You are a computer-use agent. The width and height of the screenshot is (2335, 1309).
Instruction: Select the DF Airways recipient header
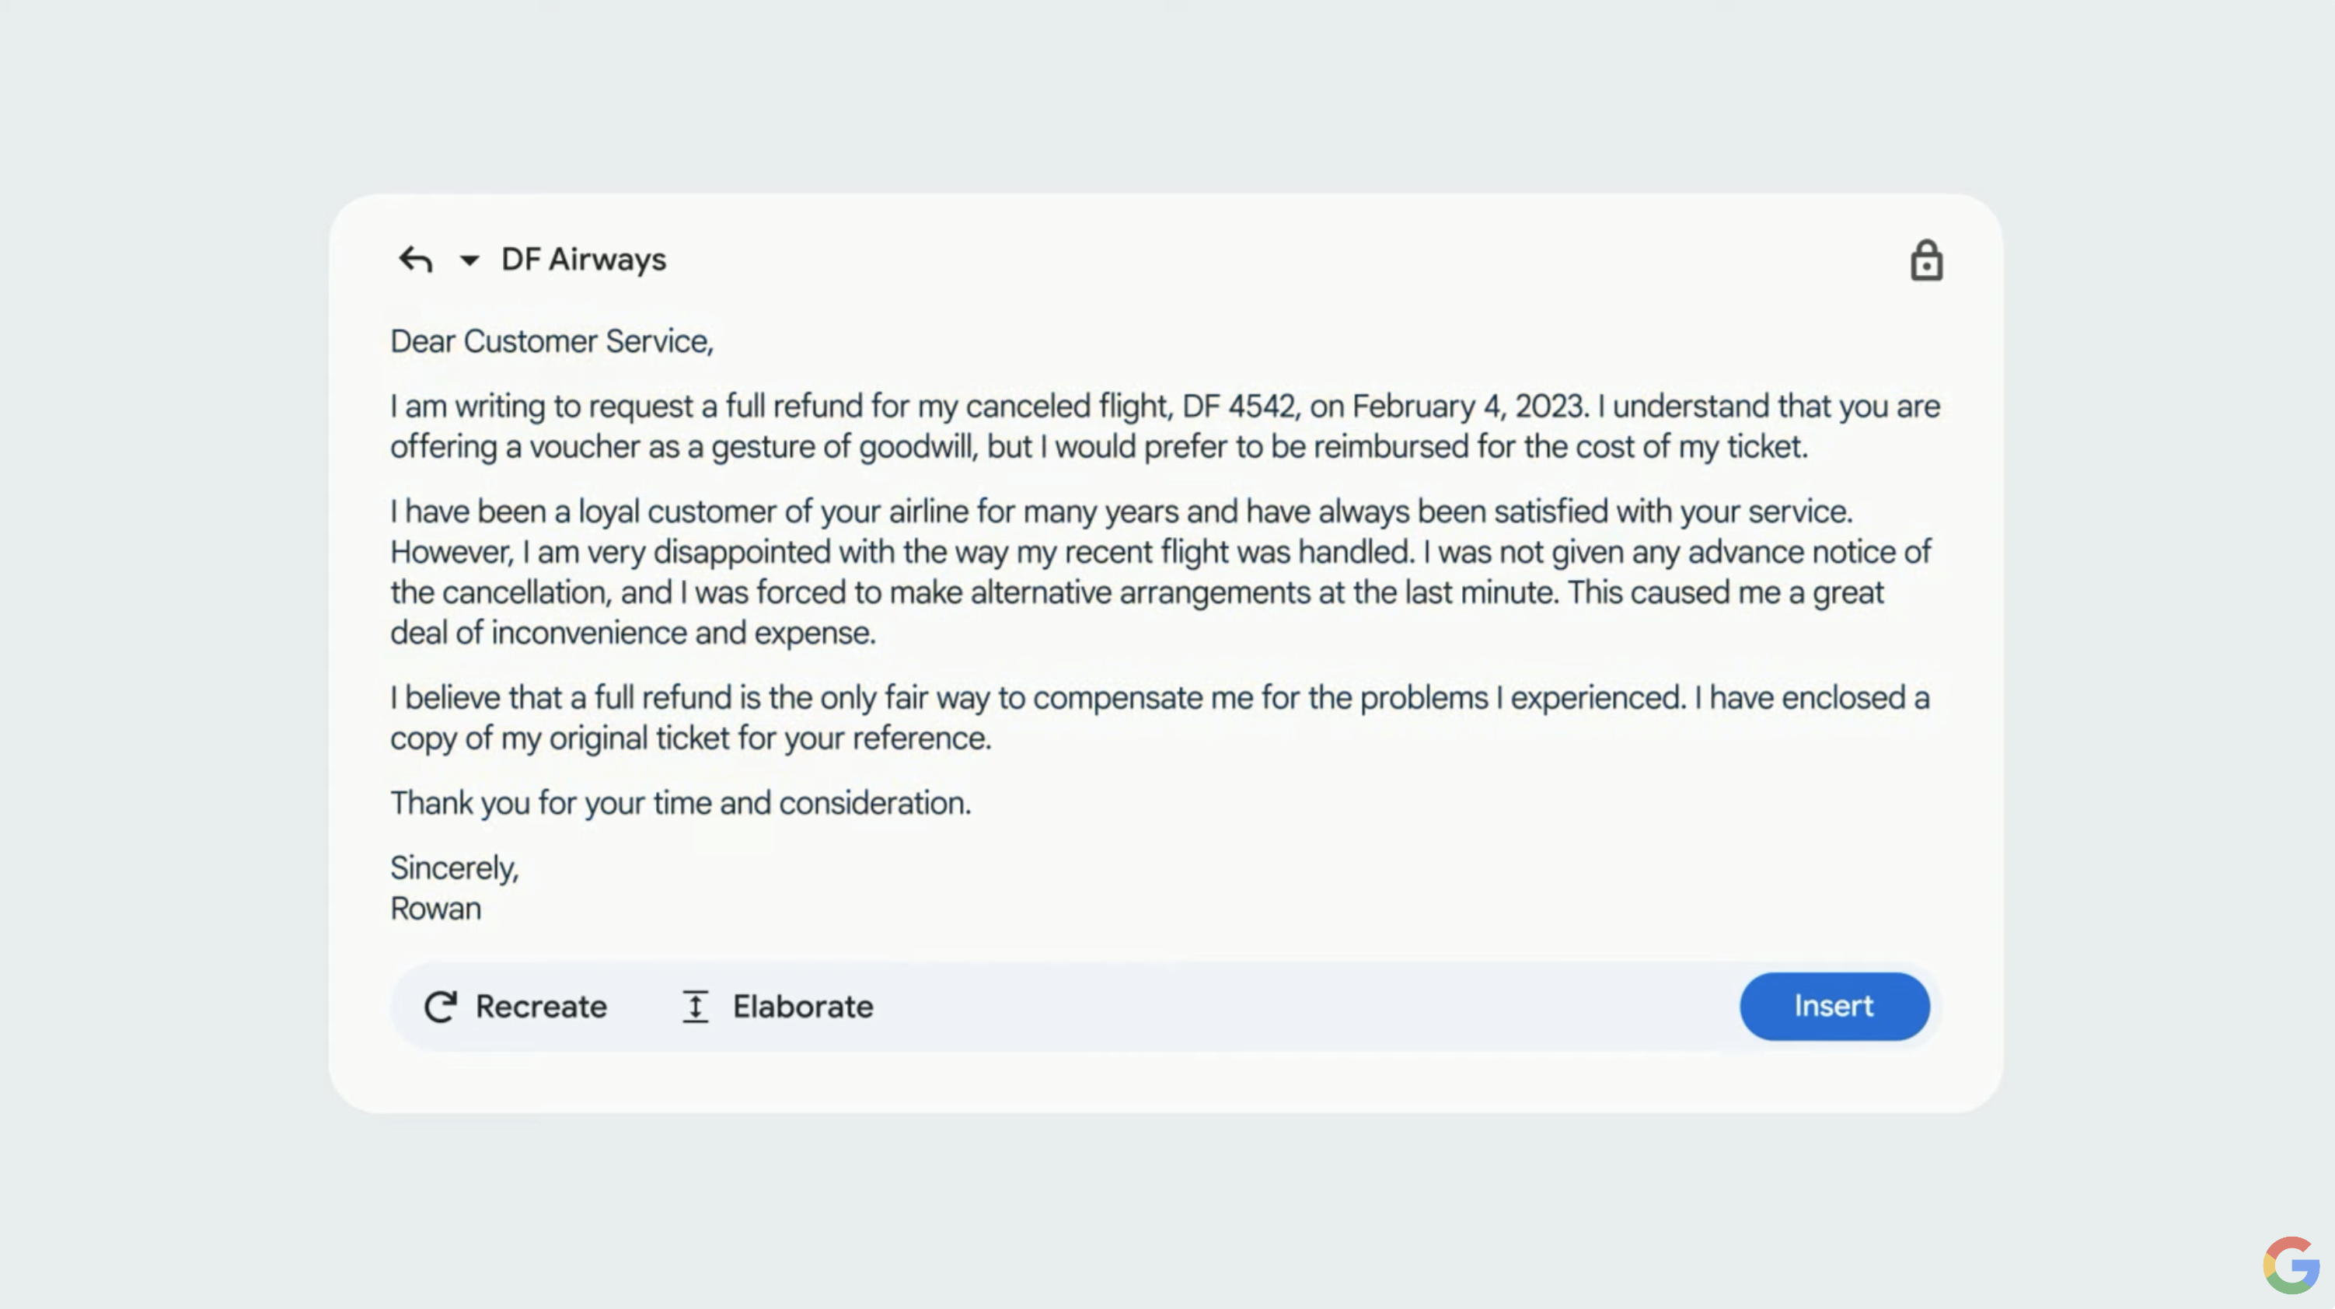click(x=582, y=260)
